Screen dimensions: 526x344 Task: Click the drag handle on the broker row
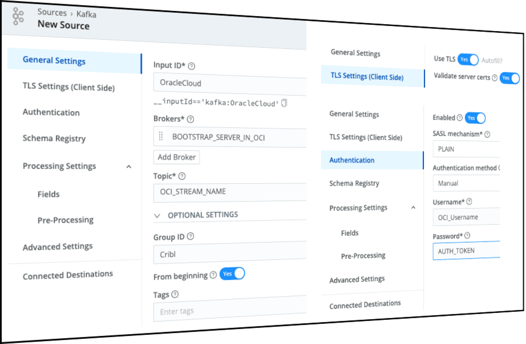click(x=161, y=136)
